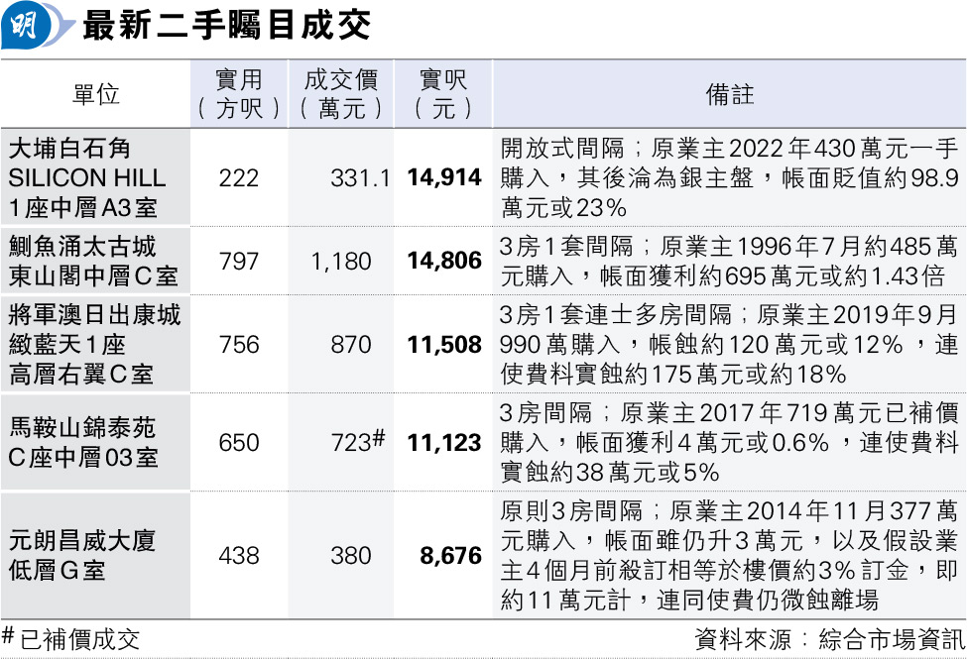This screenshot has width=967, height=659.
Task: Click the 資料來源：綜合市場資訊 source text
Action: click(x=828, y=639)
